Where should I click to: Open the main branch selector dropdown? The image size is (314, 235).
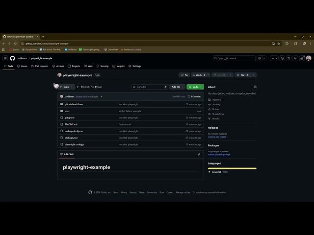click(66, 87)
